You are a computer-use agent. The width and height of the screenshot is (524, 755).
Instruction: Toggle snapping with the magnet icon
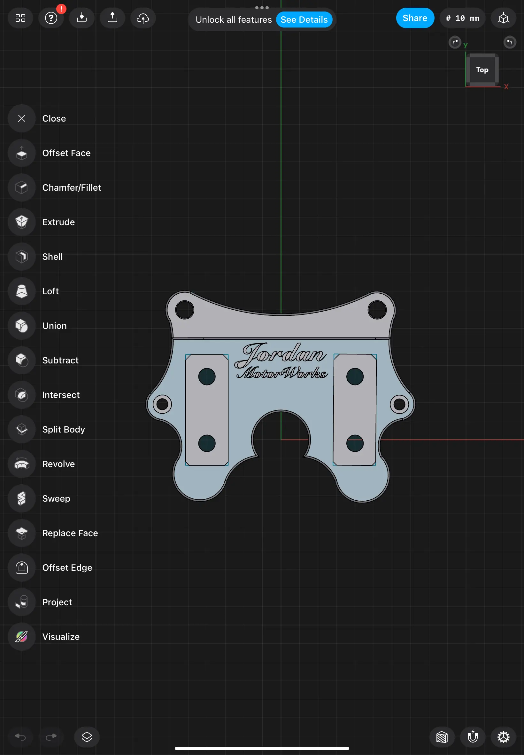point(473,737)
